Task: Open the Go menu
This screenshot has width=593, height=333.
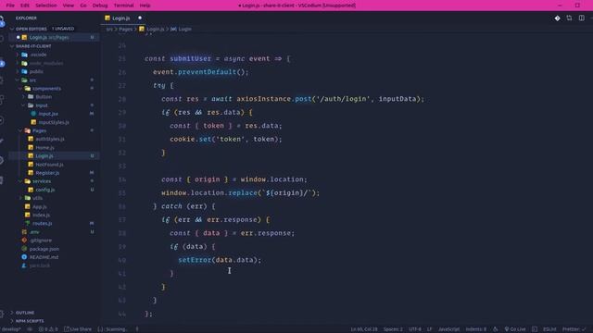Action: point(83,6)
